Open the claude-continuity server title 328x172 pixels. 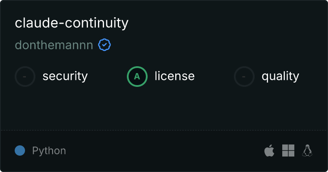pos(72,23)
